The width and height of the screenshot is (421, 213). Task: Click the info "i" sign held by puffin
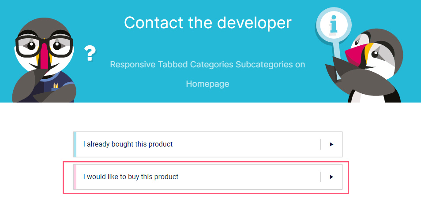coord(334,25)
